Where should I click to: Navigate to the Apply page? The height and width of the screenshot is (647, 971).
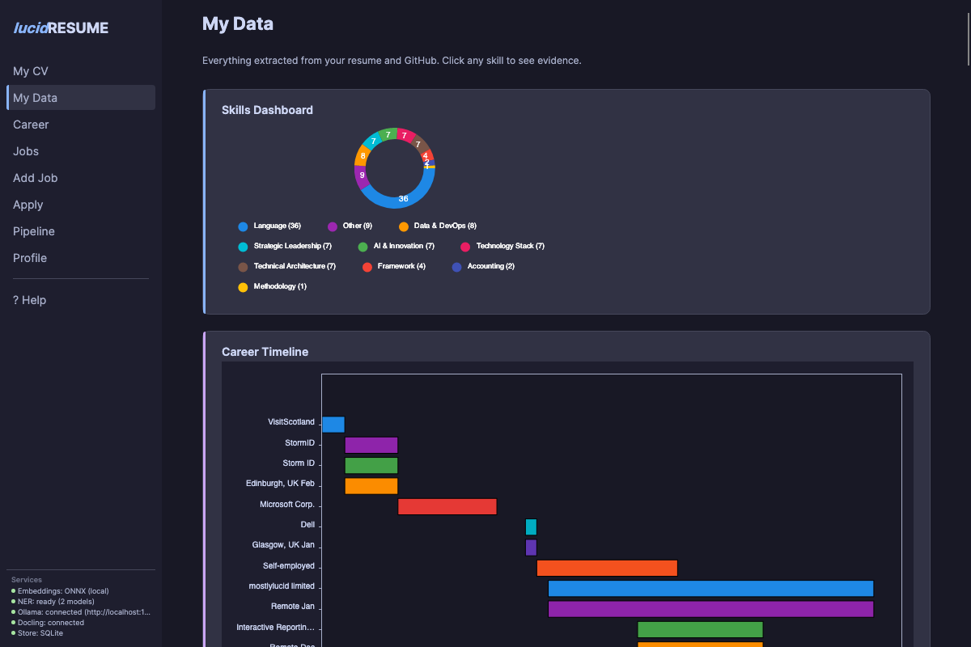81,205
